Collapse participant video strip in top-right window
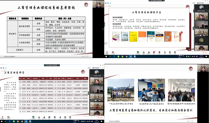The height and width of the screenshot is (123, 209). 193,28
